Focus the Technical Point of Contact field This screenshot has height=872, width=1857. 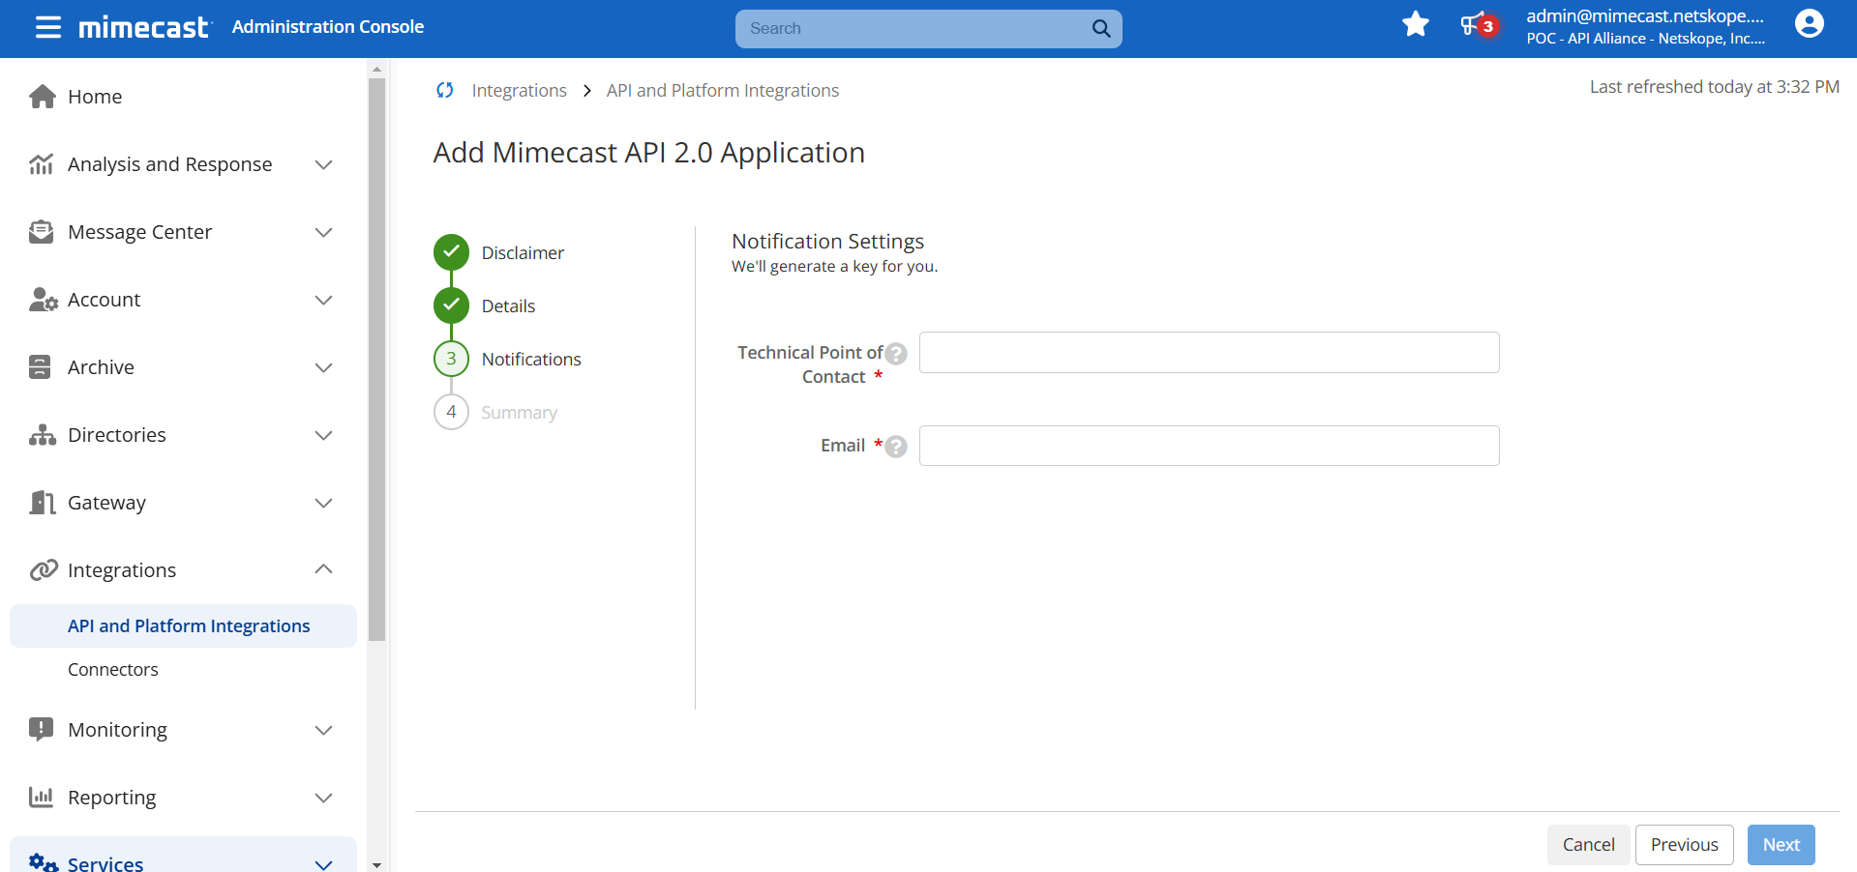click(x=1209, y=352)
